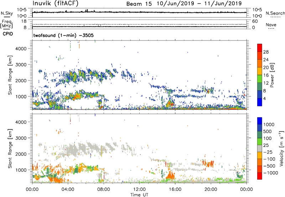Click the "4" label on the power colorbar
The width and height of the screenshot is (285, 197).
tap(265, 99)
